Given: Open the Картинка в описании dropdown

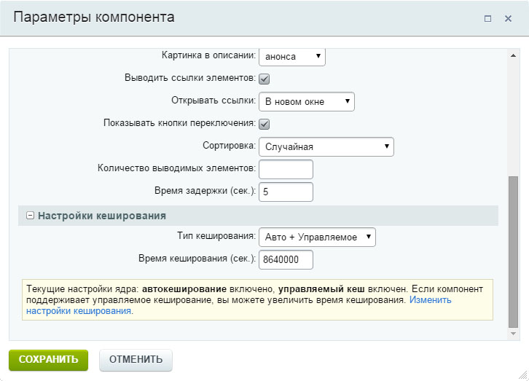Looking at the screenshot, I should pos(291,56).
